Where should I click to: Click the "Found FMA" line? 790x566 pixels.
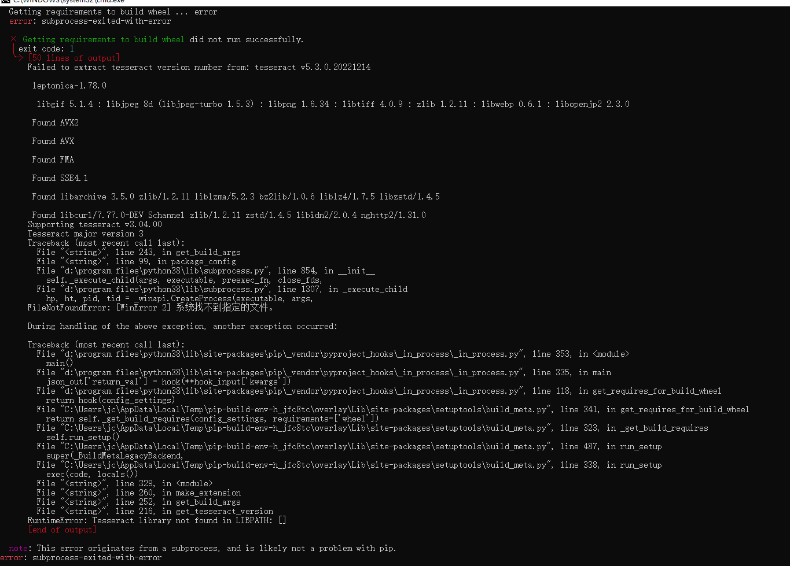53,160
